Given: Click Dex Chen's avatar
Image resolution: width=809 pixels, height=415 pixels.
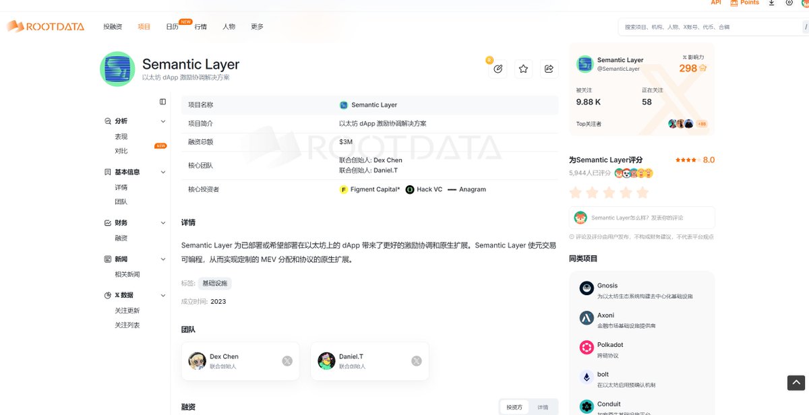Looking at the screenshot, I should point(198,361).
